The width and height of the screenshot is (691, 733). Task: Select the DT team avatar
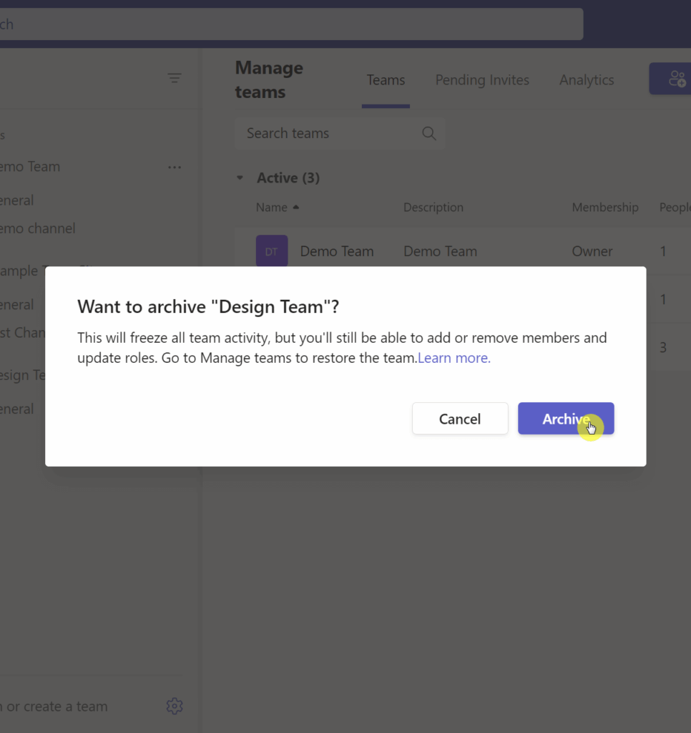(x=271, y=251)
